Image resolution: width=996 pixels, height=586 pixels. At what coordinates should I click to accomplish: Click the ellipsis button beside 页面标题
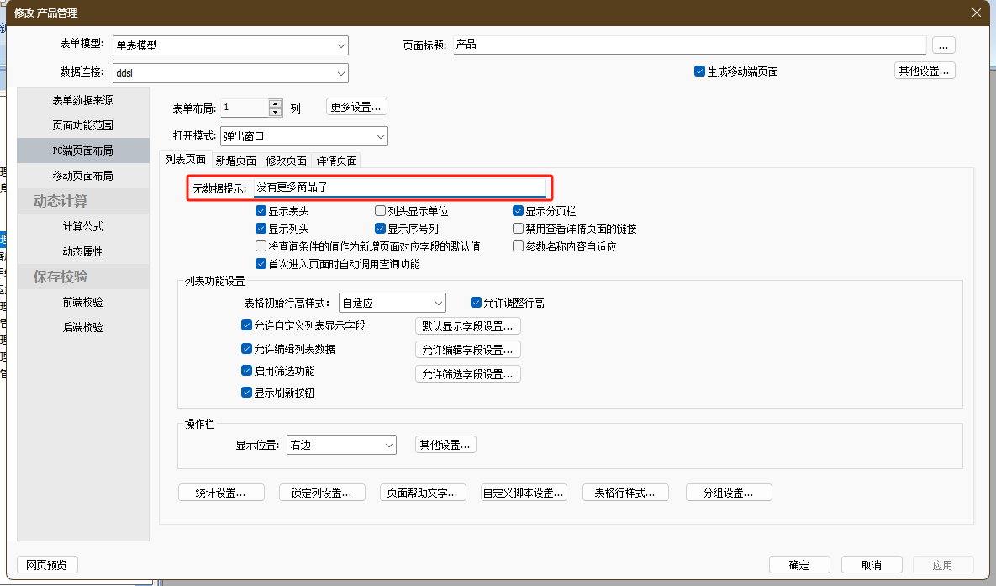(943, 45)
